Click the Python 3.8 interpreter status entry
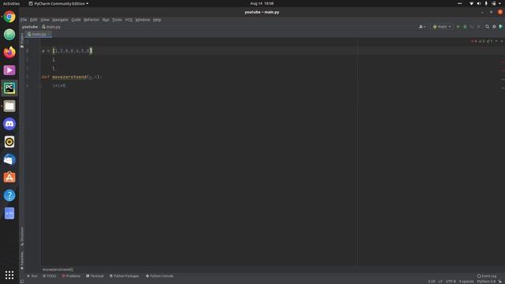505x284 pixels. [x=486, y=282]
